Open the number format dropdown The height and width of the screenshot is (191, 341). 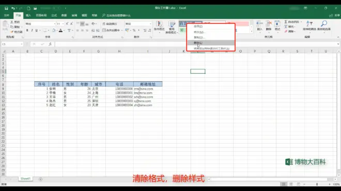pyautogui.click(x=150, y=24)
